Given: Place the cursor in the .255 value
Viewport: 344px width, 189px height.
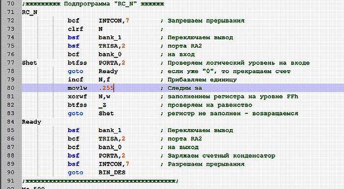Looking at the screenshot, I should click(106, 88).
